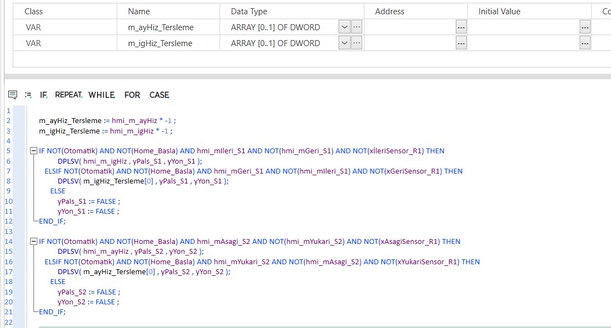Image resolution: width=611 pixels, height=328 pixels.
Task: Click line number 13 in the gutter
Action: click(9, 231)
